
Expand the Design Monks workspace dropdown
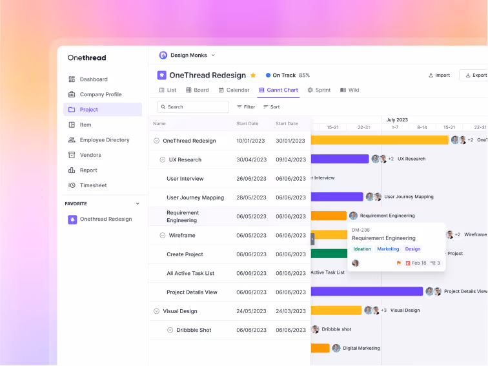(213, 56)
